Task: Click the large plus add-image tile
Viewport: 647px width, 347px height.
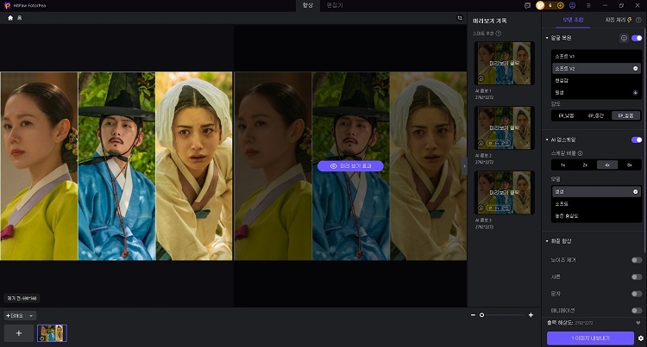Action: [x=19, y=333]
